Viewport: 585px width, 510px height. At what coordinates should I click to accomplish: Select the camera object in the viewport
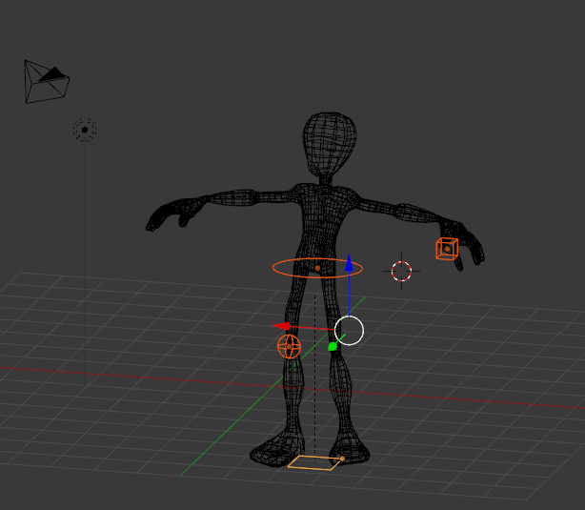(x=47, y=81)
